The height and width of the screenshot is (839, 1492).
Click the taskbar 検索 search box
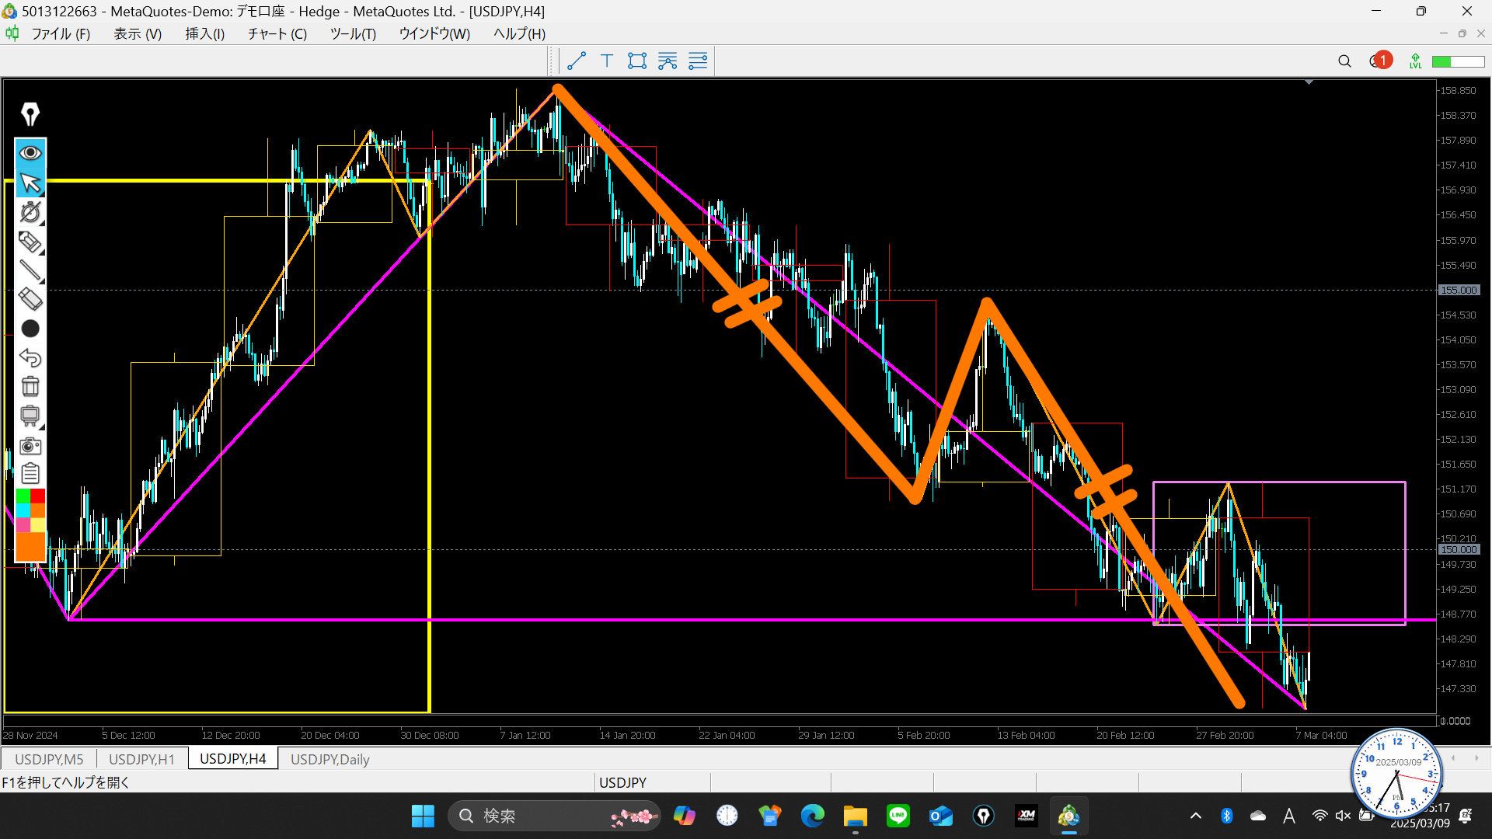pos(554,816)
